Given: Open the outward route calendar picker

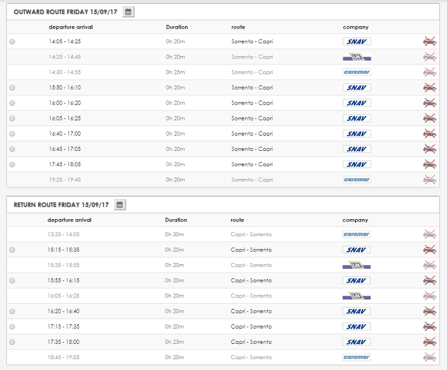Looking at the screenshot, I should click(x=128, y=12).
